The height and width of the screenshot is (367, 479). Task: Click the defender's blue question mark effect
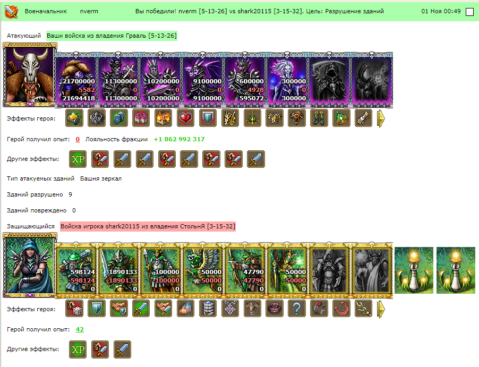click(297, 309)
